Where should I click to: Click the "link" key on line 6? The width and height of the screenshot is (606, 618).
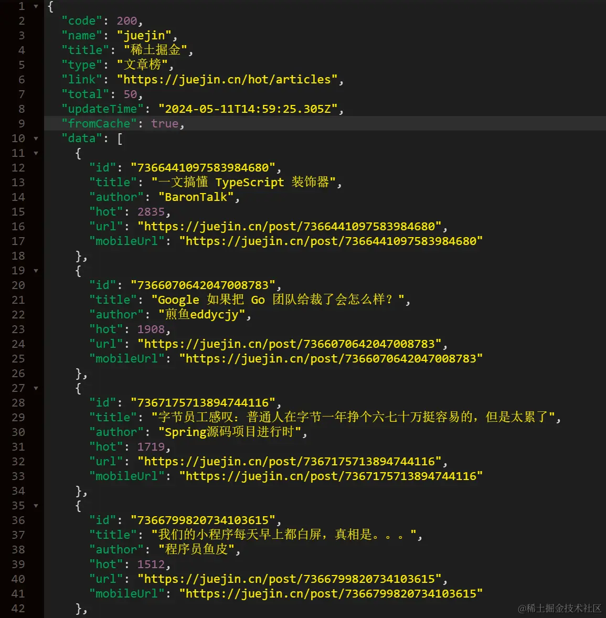(82, 80)
